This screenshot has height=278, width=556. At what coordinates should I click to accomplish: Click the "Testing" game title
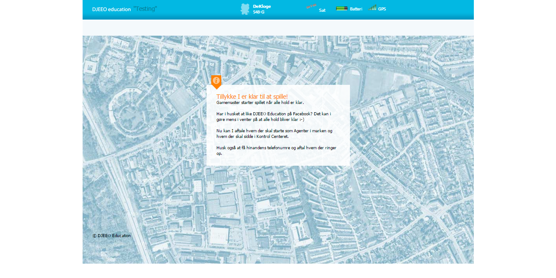click(145, 9)
